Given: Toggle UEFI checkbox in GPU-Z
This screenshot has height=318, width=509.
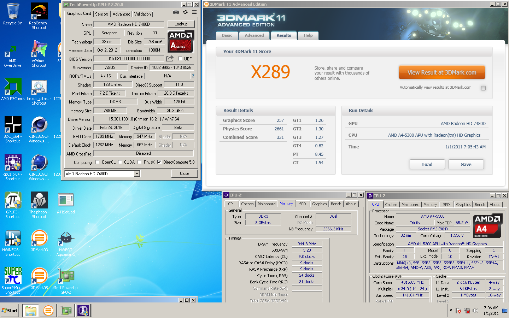Looking at the screenshot, I should (180, 59).
